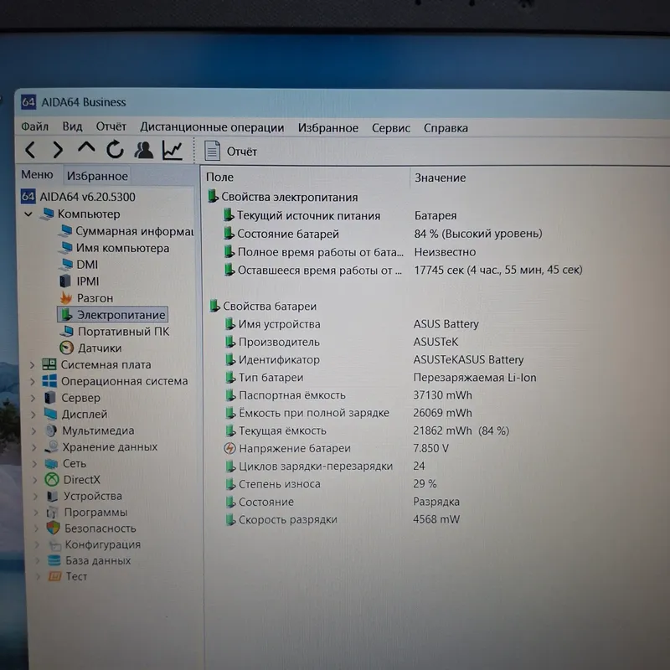Collapse the Компьютер tree node
Screen dimensions: 670x670
tap(28, 214)
